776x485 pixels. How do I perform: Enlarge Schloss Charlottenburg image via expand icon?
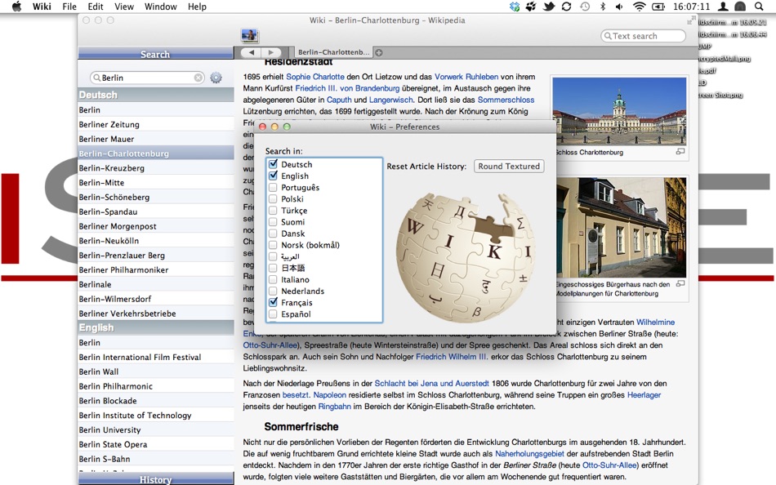coord(680,152)
